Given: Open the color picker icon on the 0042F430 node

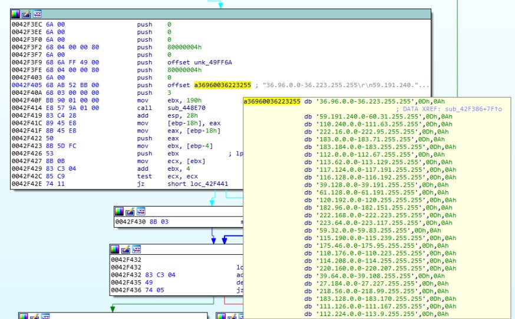Looking at the screenshot, I should click(119, 211).
